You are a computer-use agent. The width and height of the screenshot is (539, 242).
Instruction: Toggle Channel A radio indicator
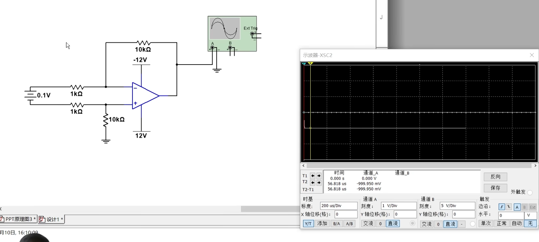pyautogui.click(x=412, y=223)
